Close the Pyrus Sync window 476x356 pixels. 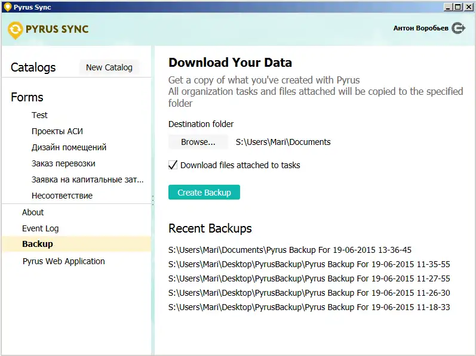click(x=469, y=7)
